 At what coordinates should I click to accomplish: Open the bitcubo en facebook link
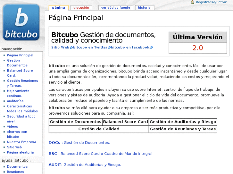tap(132, 47)
